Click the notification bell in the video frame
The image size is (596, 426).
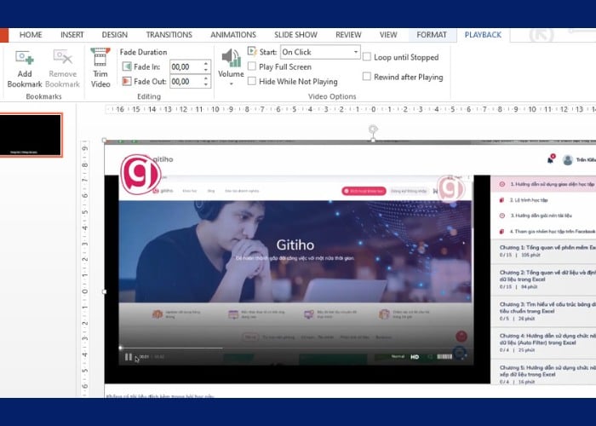(x=551, y=159)
